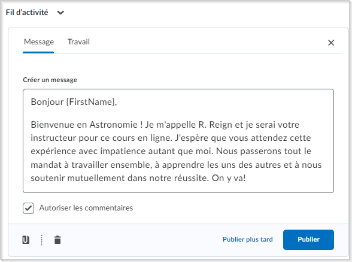Screen dimensions: 352x262
Task: Click the dotted separator beside the attach icon
Action: click(42, 240)
